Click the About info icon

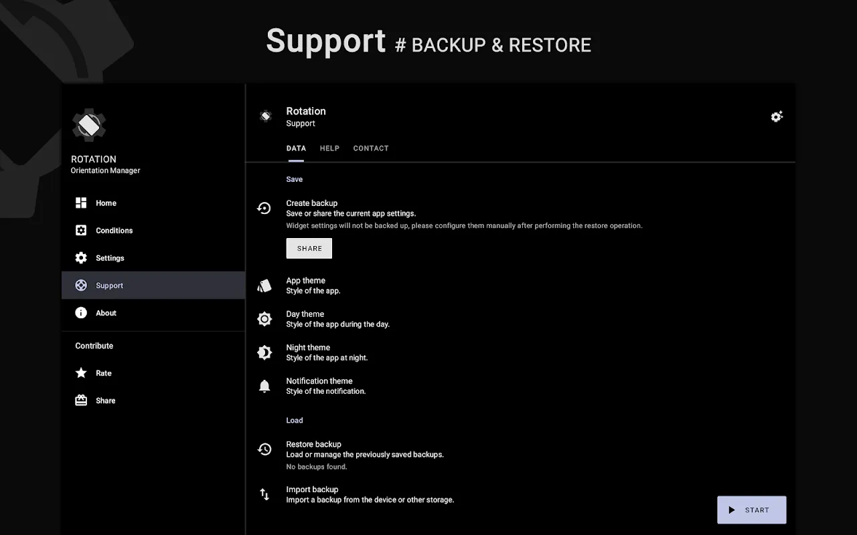[x=81, y=312]
